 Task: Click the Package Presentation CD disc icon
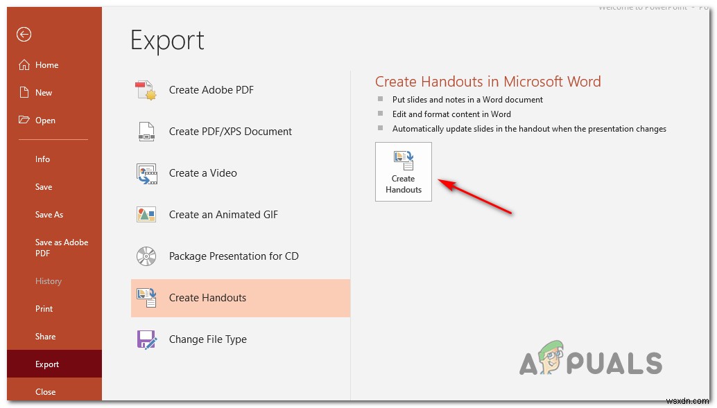146,256
